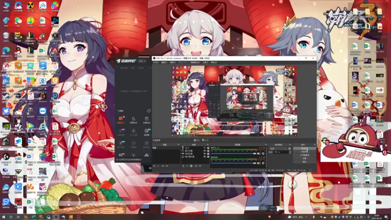Move the selected source up

tap(196, 166)
